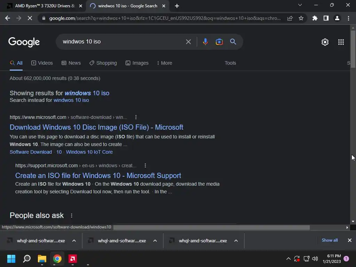Open the clock and date flyout

pos(332,259)
